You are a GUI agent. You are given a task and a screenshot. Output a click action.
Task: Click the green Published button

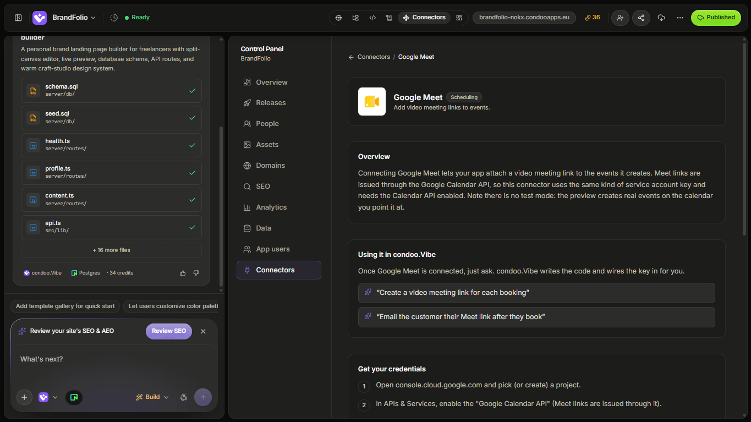[716, 18]
